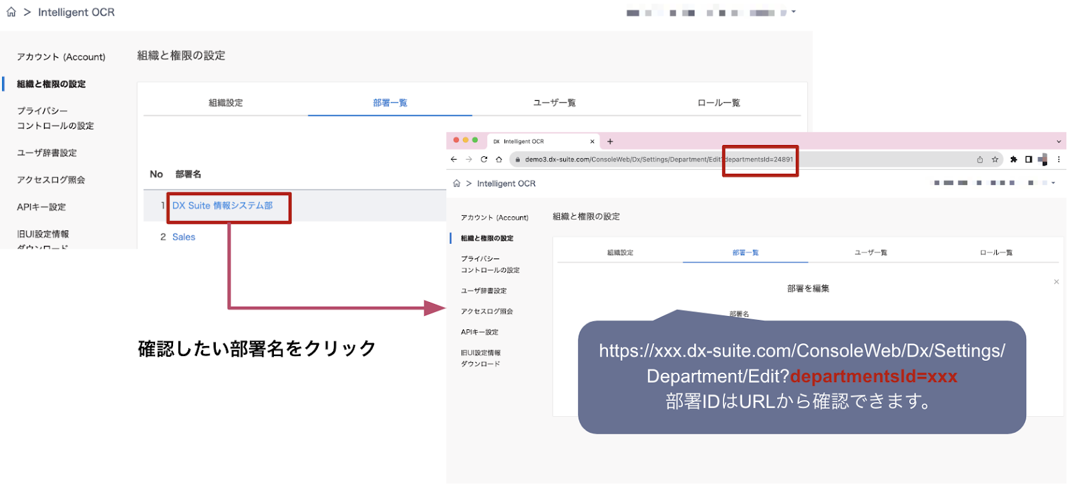Click the browser home button
This screenshot has width=1069, height=489.
tap(499, 160)
